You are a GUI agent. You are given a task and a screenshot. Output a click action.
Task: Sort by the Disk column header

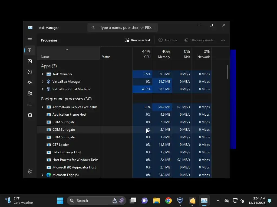tap(182, 54)
